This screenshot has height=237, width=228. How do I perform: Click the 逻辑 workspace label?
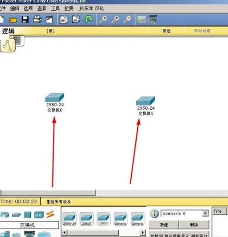(x=8, y=31)
